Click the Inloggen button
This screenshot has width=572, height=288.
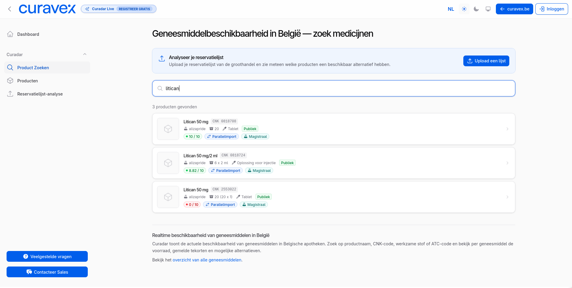pyautogui.click(x=552, y=9)
